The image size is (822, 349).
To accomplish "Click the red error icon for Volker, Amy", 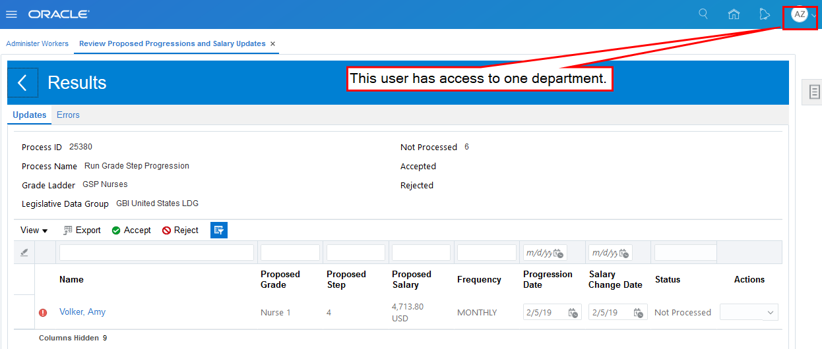I will pyautogui.click(x=43, y=313).
